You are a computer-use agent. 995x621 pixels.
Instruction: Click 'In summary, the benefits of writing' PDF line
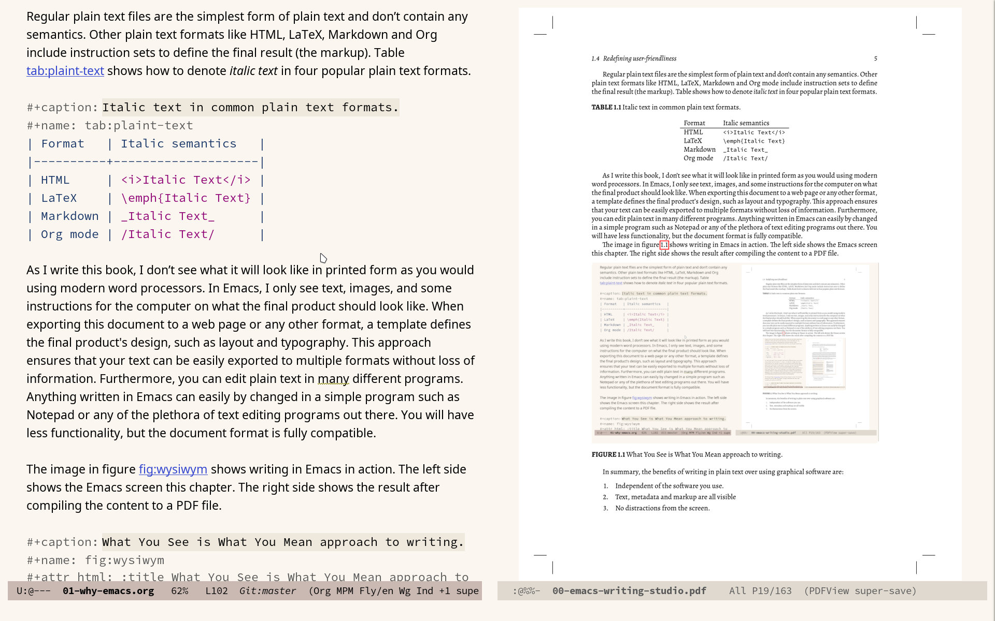[722, 472]
